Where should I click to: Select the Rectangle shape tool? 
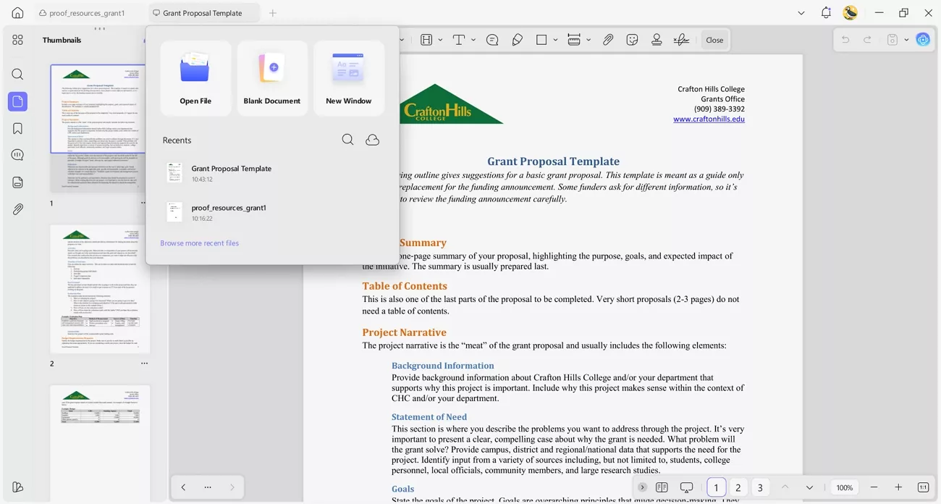(541, 40)
